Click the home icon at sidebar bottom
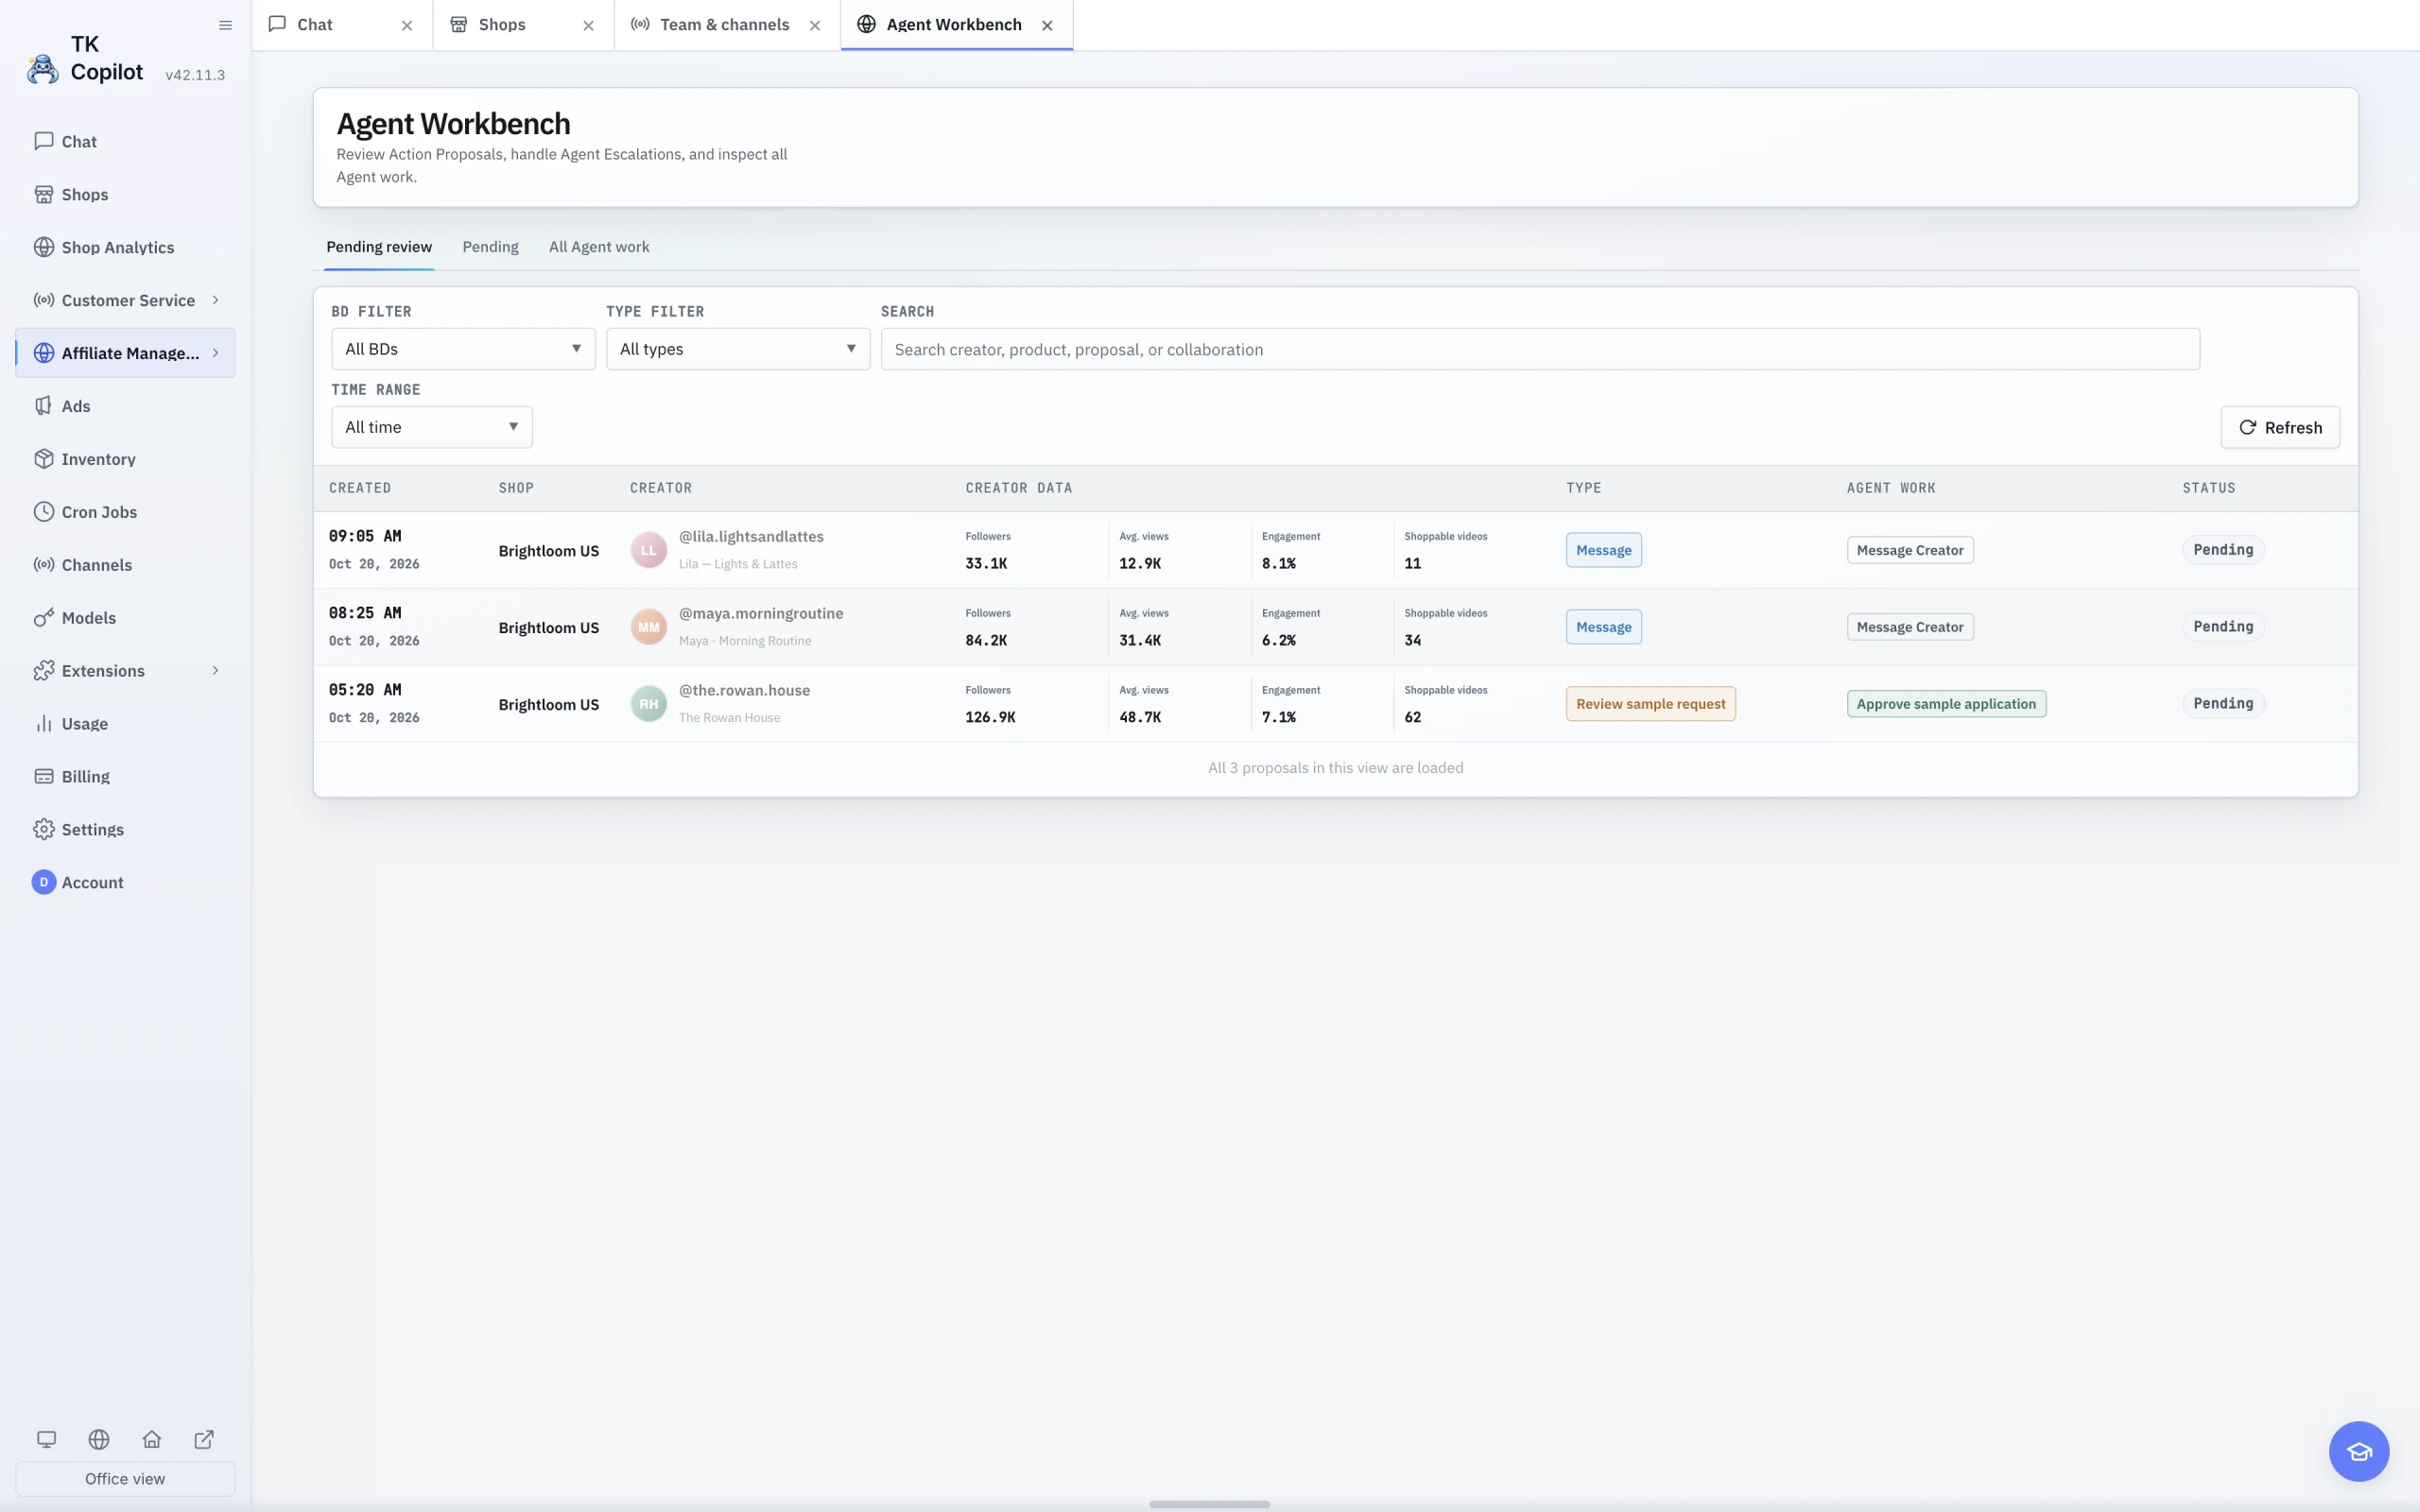The height and width of the screenshot is (1512, 2420). coord(152,1439)
